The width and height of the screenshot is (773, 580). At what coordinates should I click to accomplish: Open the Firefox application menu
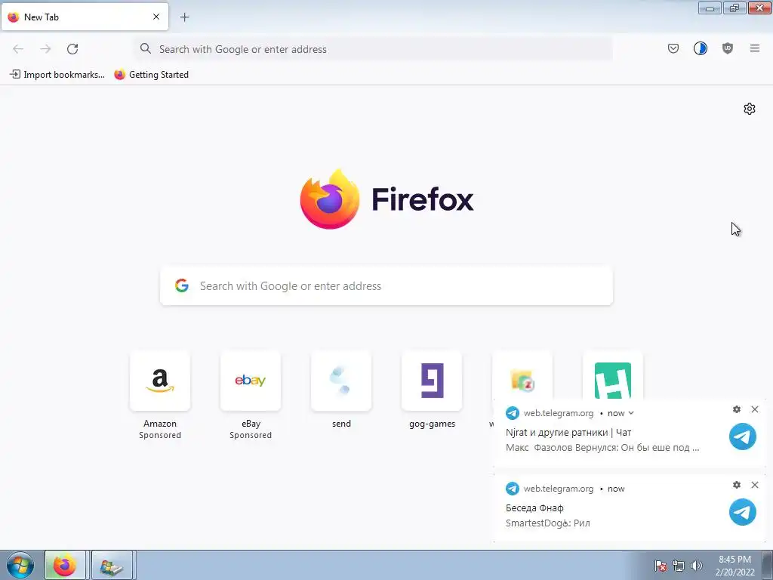point(754,48)
